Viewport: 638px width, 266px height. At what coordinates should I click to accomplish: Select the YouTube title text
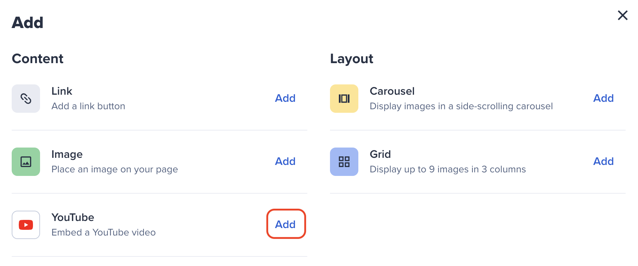tap(73, 217)
